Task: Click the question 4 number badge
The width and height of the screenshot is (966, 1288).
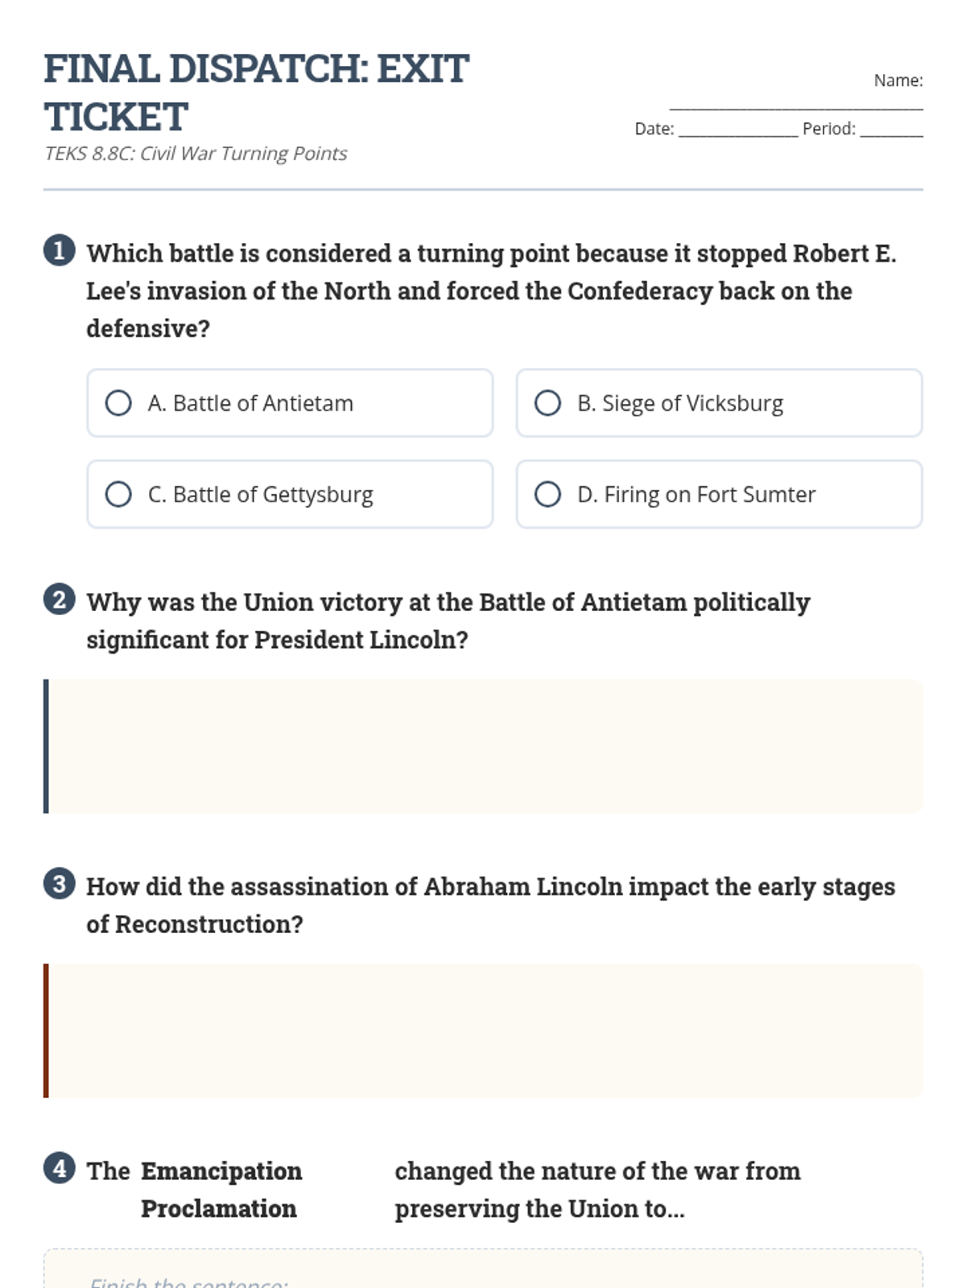Action: [x=59, y=1168]
